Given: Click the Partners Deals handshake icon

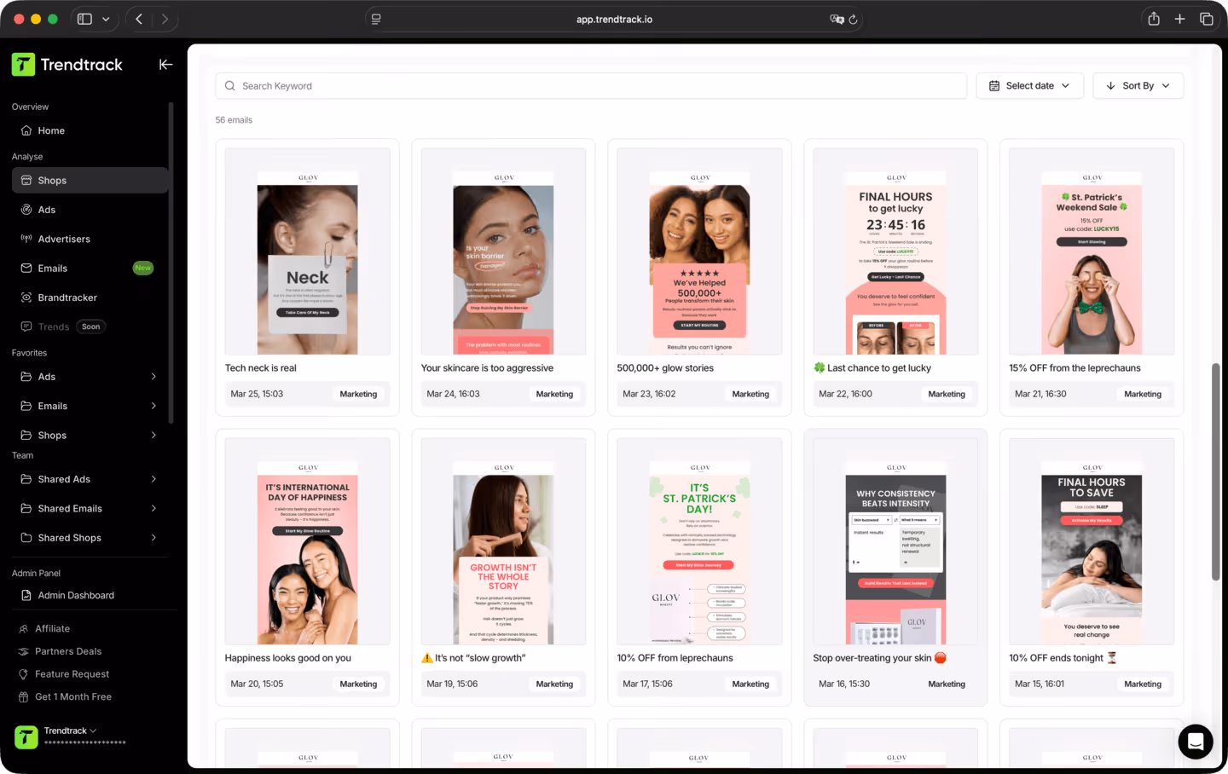Looking at the screenshot, I should click(x=24, y=651).
